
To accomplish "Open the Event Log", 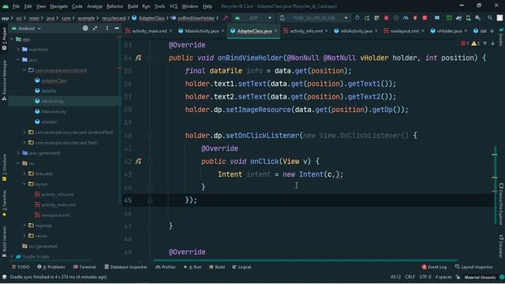I will click(434, 267).
